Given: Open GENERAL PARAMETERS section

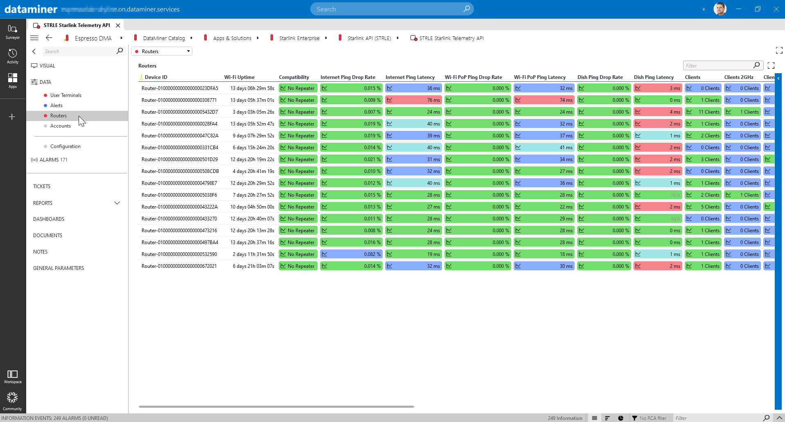Looking at the screenshot, I should pyautogui.click(x=59, y=268).
